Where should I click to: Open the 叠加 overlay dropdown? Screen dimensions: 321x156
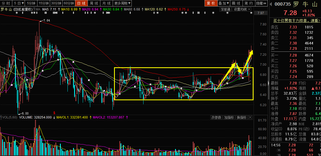pyautogui.click(x=224, y=3)
